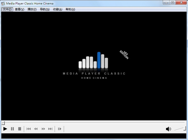
Task: Click the volume slider
Action: tap(180, 129)
